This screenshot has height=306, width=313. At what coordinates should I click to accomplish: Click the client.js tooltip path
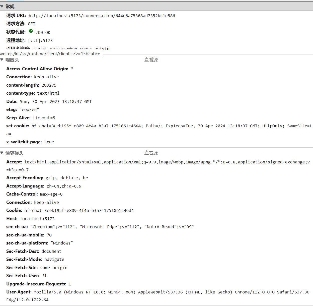[50, 53]
